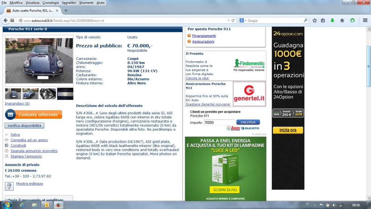Viewport: 371px width, 209px height.
Task: Open the Modifica menu
Action: pyautogui.click(x=16, y=3)
